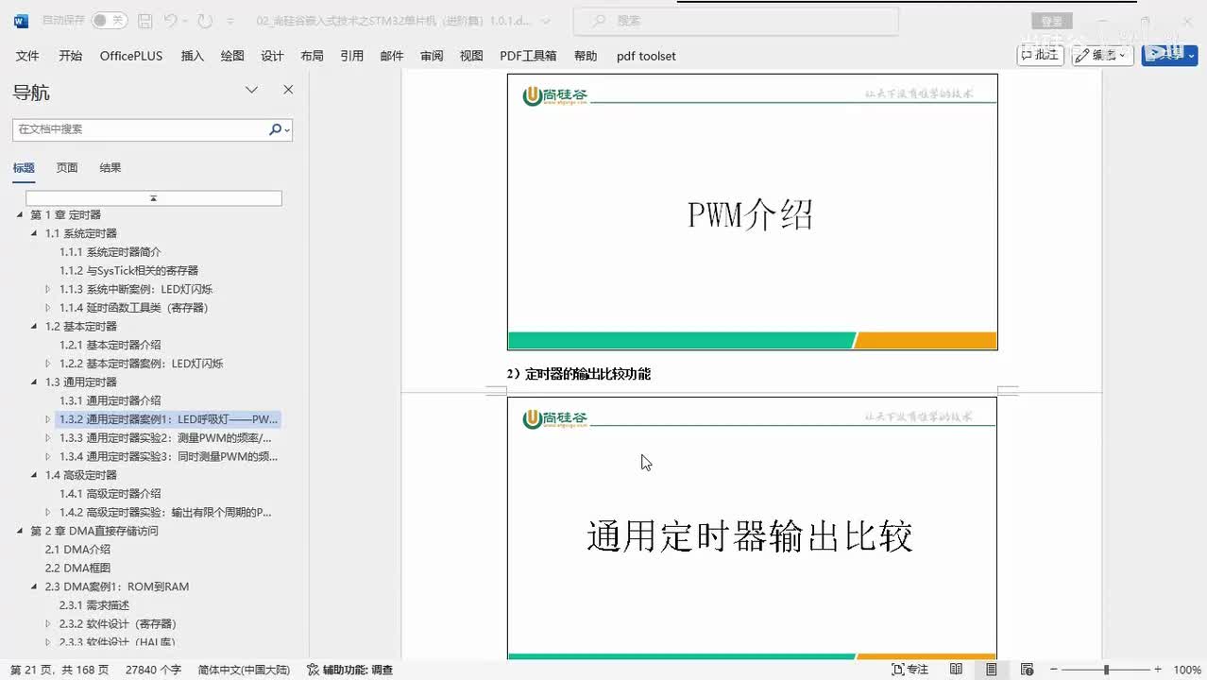This screenshot has height=680, width=1207.
Task: Open the 视图 ribbon tab
Action: coord(471,56)
